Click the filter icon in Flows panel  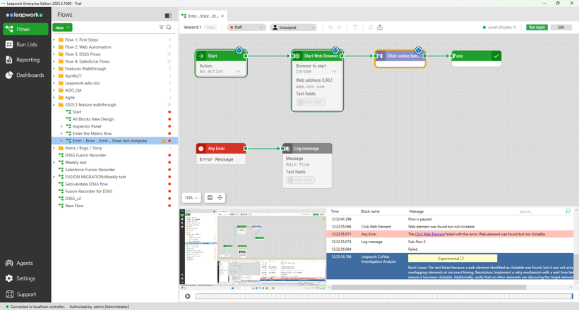point(162,27)
